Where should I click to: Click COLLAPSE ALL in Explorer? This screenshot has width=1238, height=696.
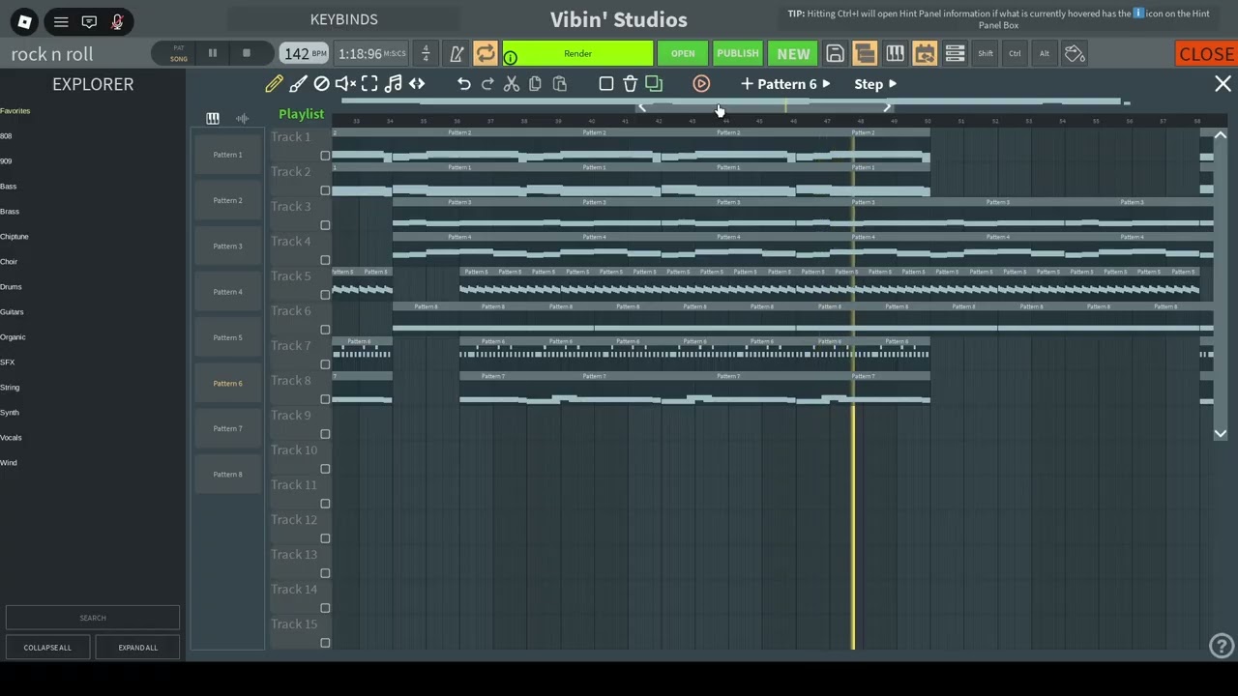47,648
